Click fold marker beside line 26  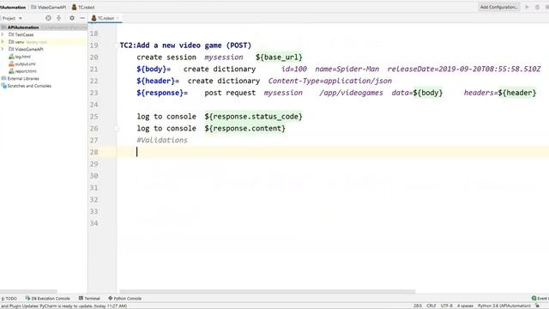[x=117, y=129]
